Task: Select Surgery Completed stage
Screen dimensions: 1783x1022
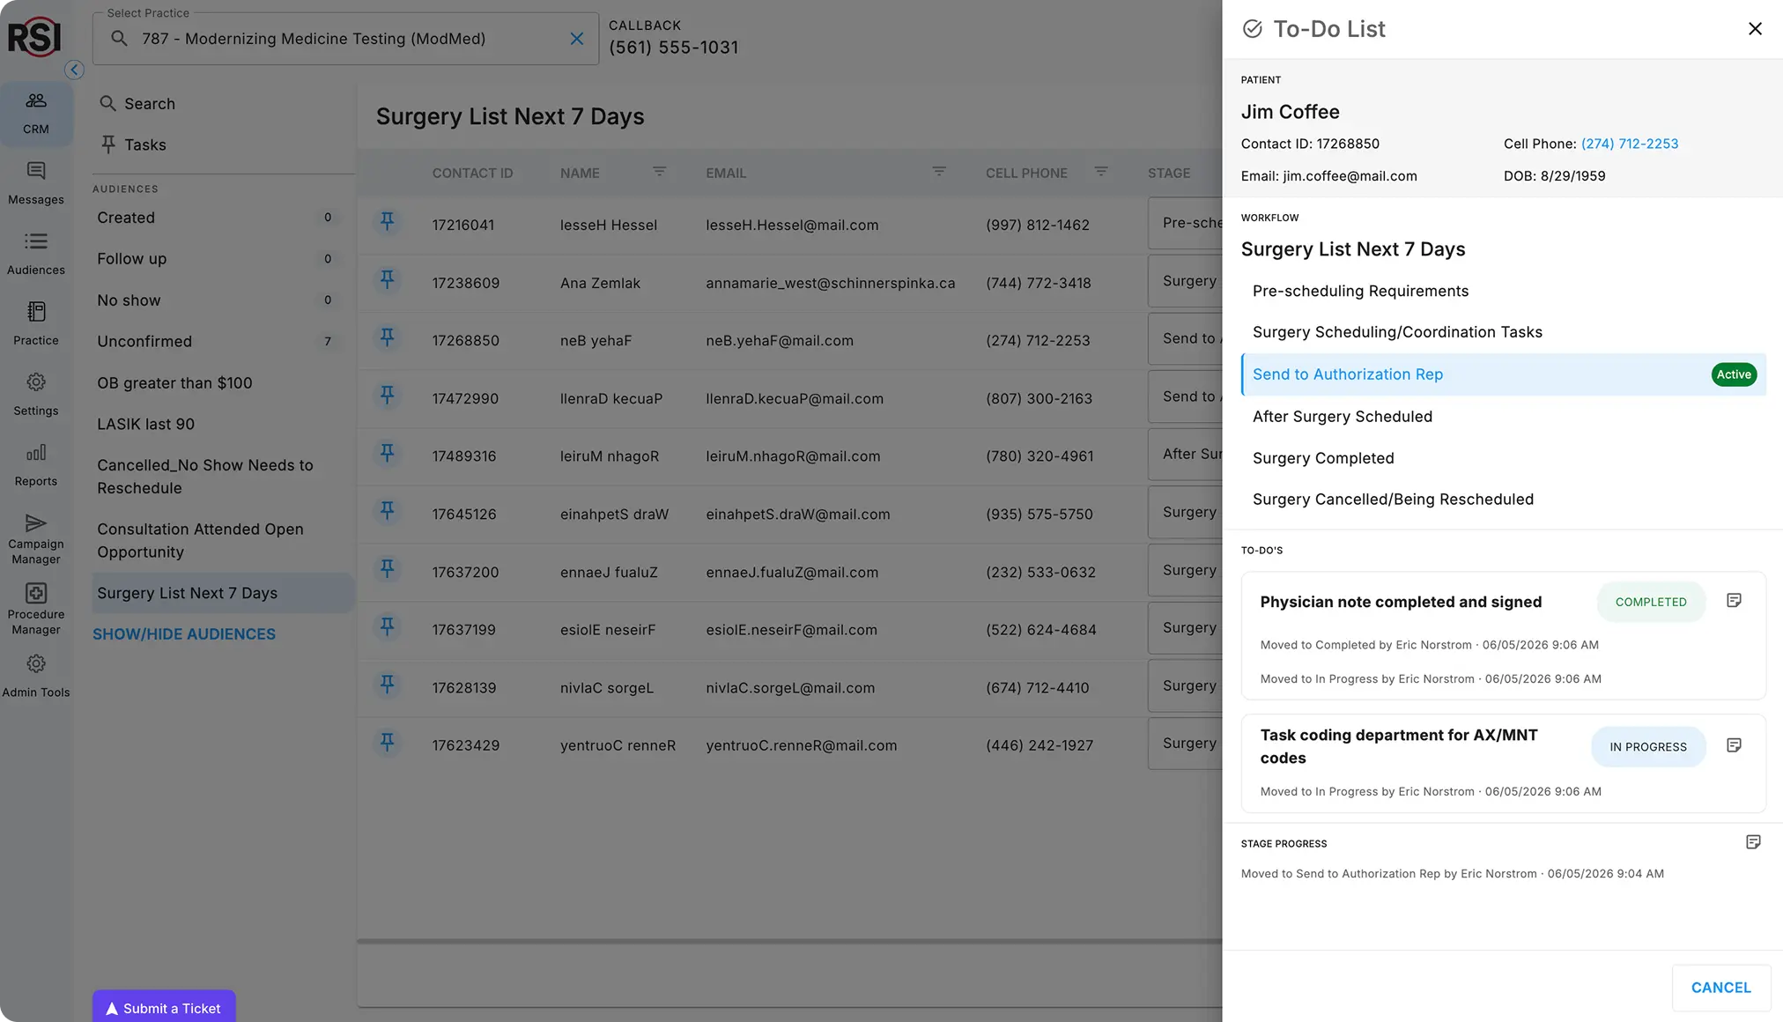Action: pyautogui.click(x=1503, y=458)
